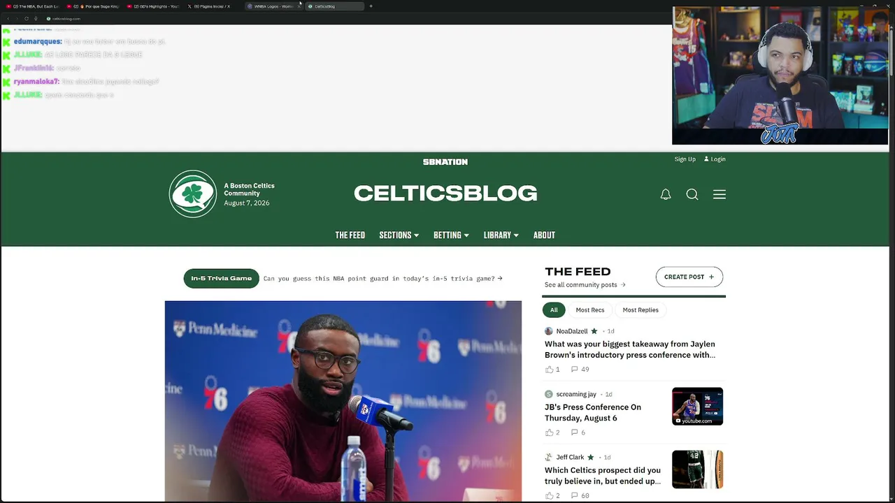Switch to The NBA, But Each browser tab
The width and height of the screenshot is (895, 503).
pos(33,6)
